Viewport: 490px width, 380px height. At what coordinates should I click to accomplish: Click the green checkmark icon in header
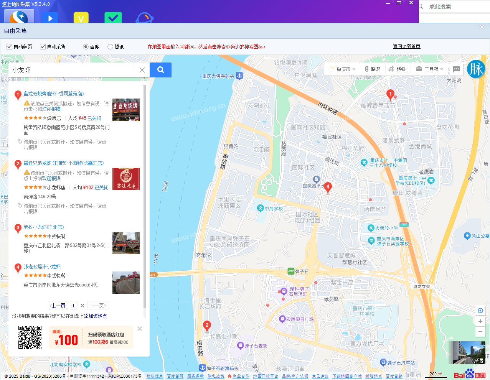[x=113, y=18]
